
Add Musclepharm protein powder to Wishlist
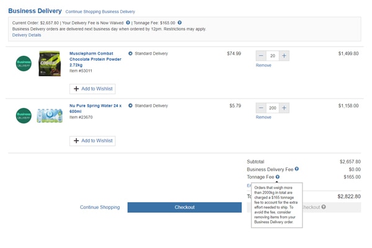tap(92, 89)
